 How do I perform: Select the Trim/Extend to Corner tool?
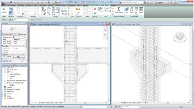[x=58, y=13]
